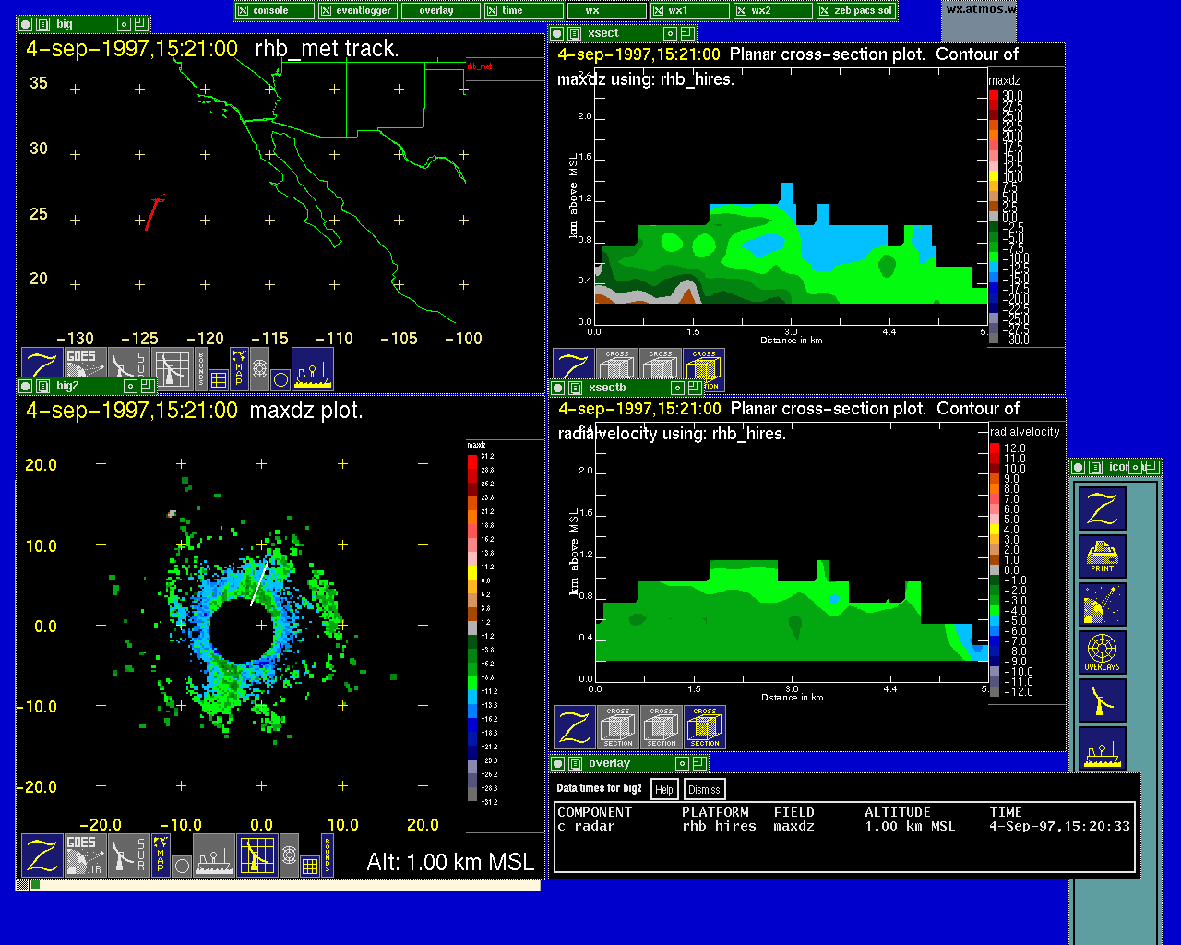Click the ship icon in the big window toolbar
Screen dimensions: 1181x945
[313, 369]
